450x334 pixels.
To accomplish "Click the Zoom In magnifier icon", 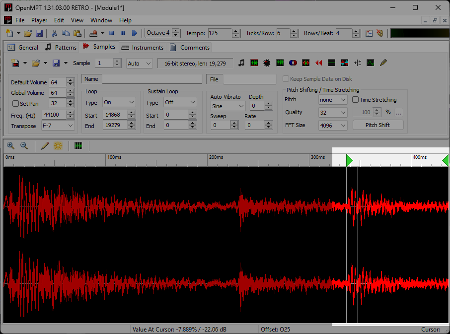I will pyautogui.click(x=10, y=146).
